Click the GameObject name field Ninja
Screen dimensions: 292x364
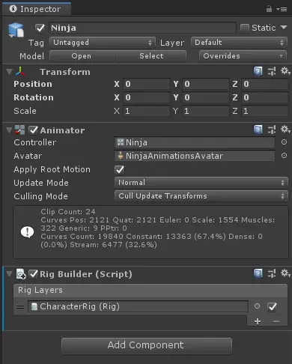(142, 28)
